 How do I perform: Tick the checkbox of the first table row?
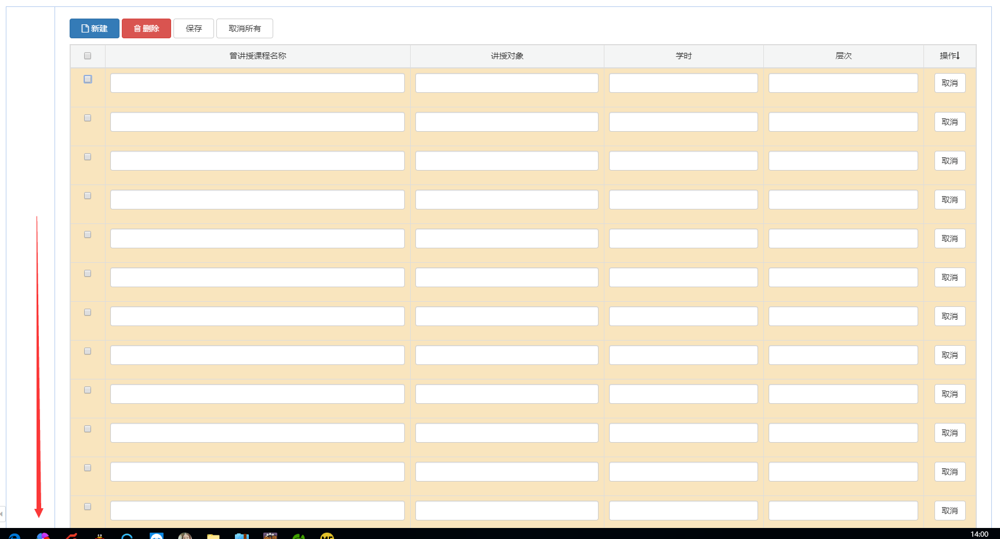[x=88, y=79]
